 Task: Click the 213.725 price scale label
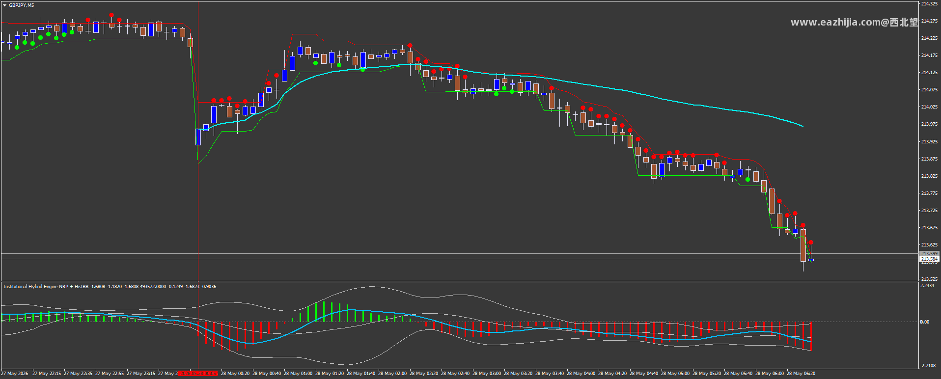click(929, 211)
